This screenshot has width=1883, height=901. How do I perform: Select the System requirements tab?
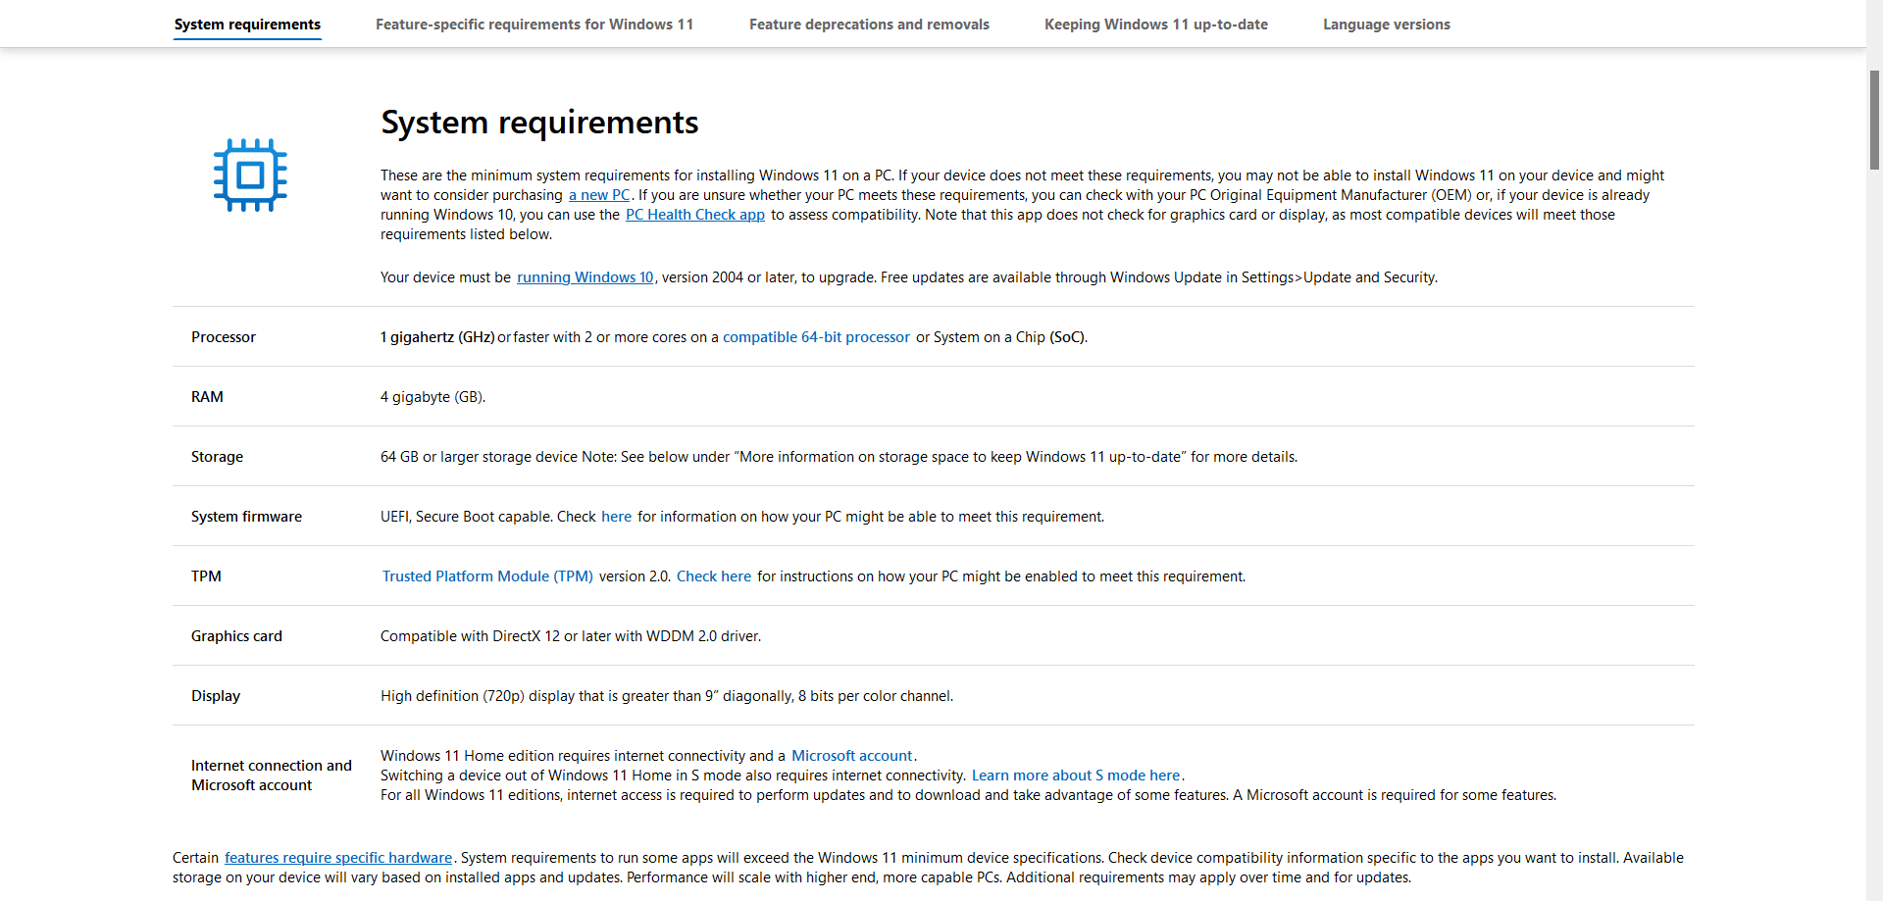pos(247,25)
